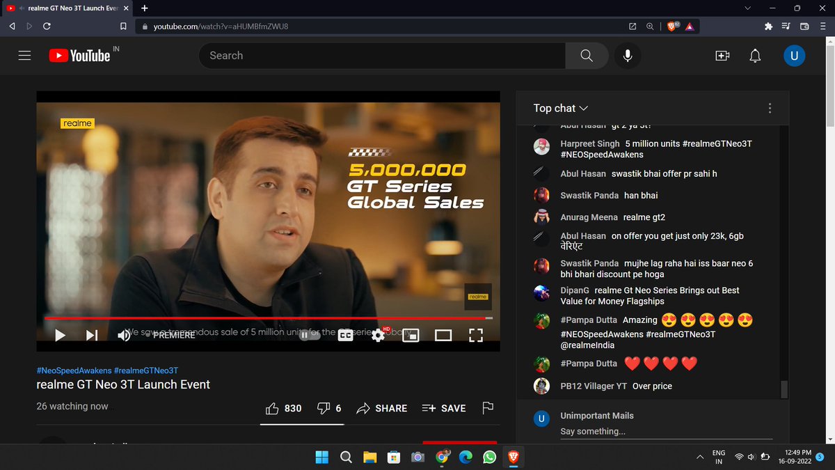This screenshot has width=835, height=470.
Task: Expand the Top chat dropdown
Action: point(561,108)
